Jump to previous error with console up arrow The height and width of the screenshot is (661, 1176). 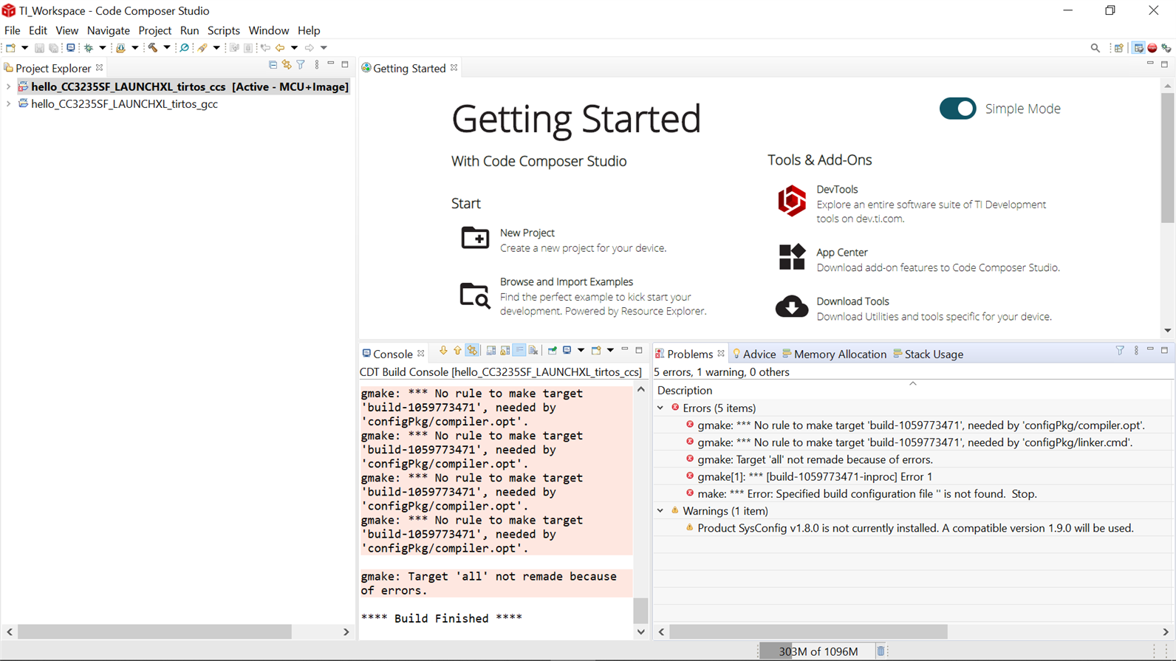tap(457, 351)
